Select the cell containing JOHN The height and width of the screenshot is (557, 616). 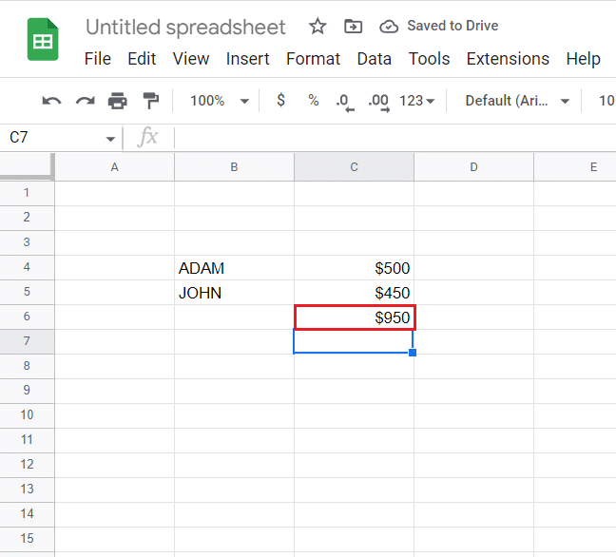point(234,293)
